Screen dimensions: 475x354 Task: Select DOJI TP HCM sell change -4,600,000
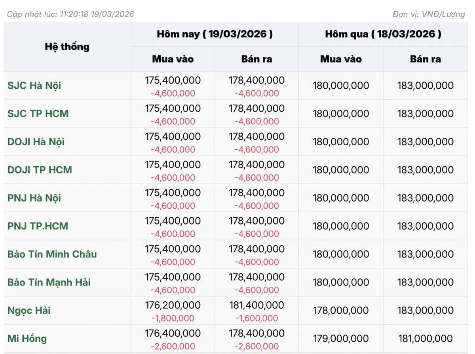pyautogui.click(x=256, y=178)
